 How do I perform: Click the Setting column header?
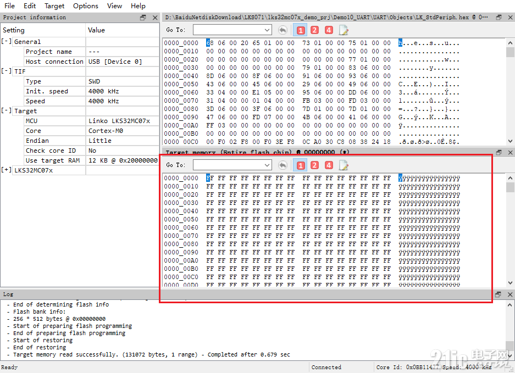(43, 30)
